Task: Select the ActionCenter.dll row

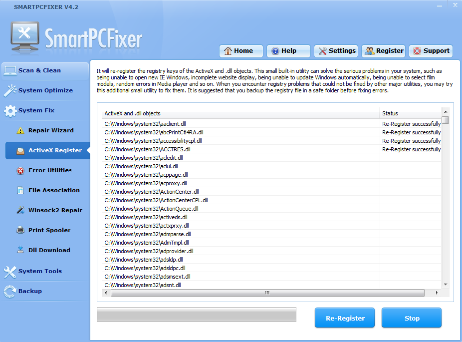Action: 271,192
